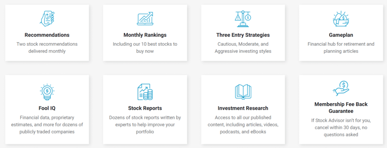387x148 pixels.
Task: Click the hand holding dollar coin icon
Action: (x=341, y=88)
